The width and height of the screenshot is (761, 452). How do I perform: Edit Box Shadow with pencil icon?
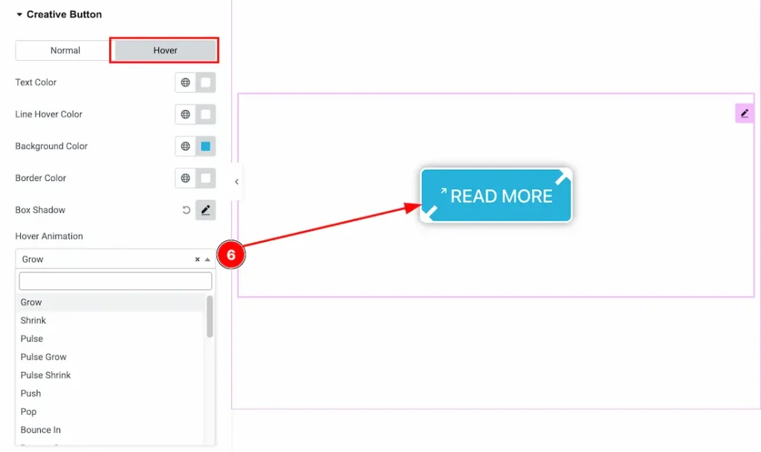[x=206, y=210]
